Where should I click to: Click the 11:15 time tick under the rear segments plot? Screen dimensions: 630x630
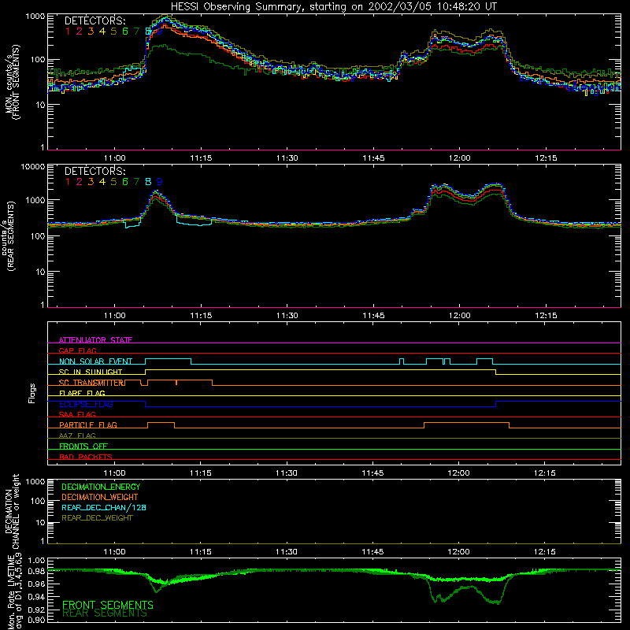pos(201,316)
